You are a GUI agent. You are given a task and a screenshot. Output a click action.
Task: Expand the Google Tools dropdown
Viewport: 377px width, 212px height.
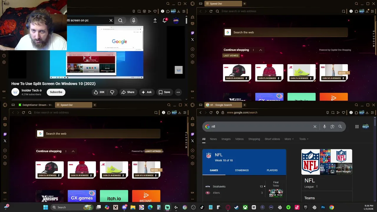coord(304,139)
